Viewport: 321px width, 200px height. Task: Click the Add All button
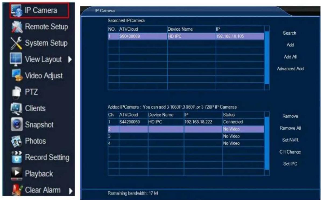tap(290, 57)
